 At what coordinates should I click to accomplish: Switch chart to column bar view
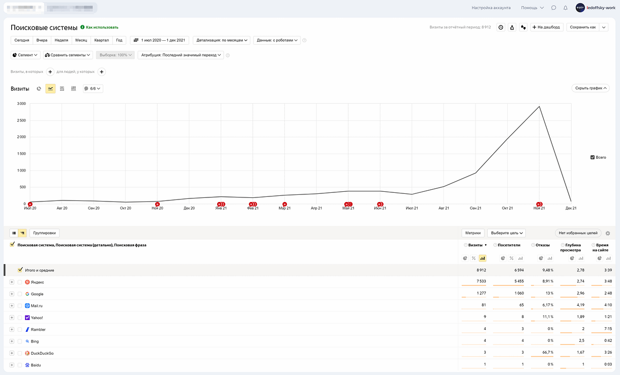73,89
